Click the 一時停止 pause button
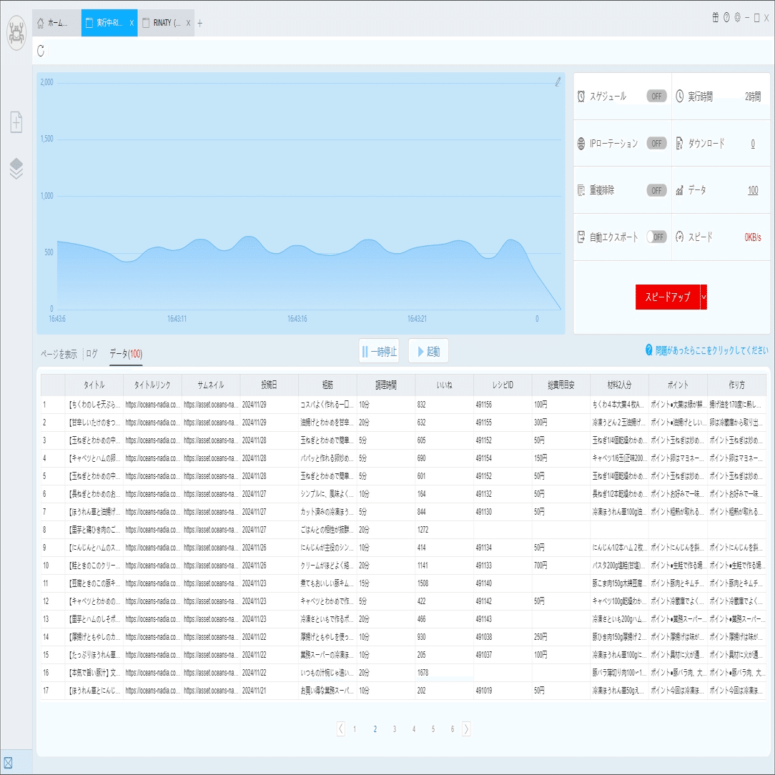The image size is (775, 775). coord(379,352)
